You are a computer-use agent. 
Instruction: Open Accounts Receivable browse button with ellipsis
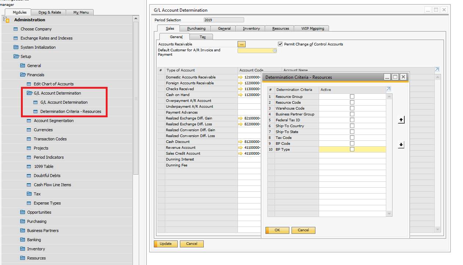click(x=241, y=44)
